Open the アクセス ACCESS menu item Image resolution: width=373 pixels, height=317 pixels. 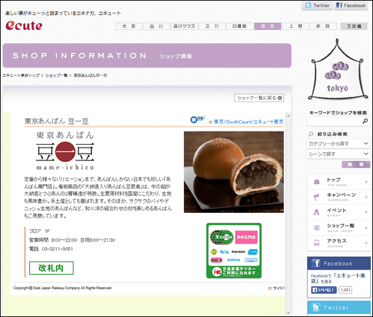(339, 243)
